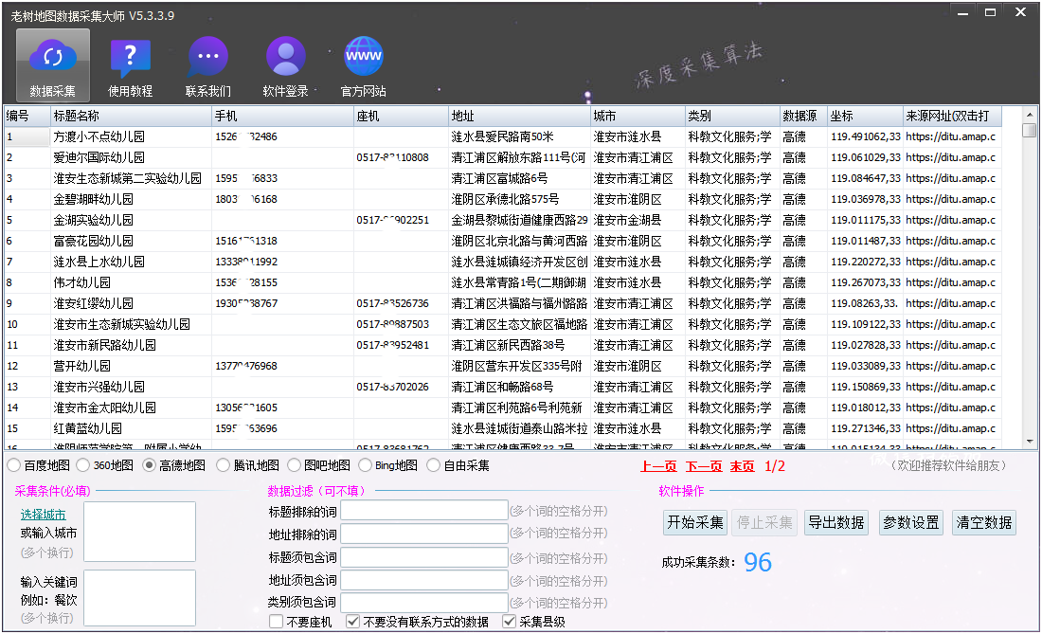The image size is (1042, 634).
Task: Open the 官方网站 www globe icon
Action: click(x=364, y=58)
